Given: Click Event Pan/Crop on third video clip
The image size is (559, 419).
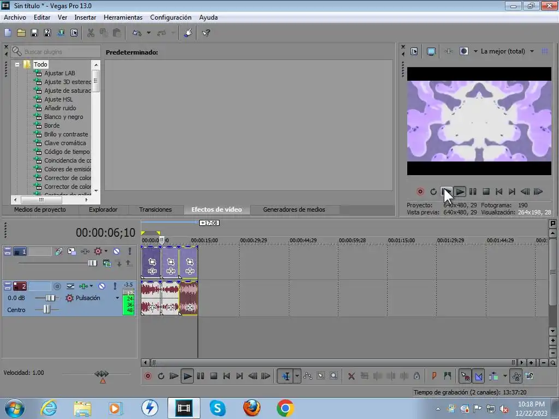Looking at the screenshot, I should [x=189, y=262].
